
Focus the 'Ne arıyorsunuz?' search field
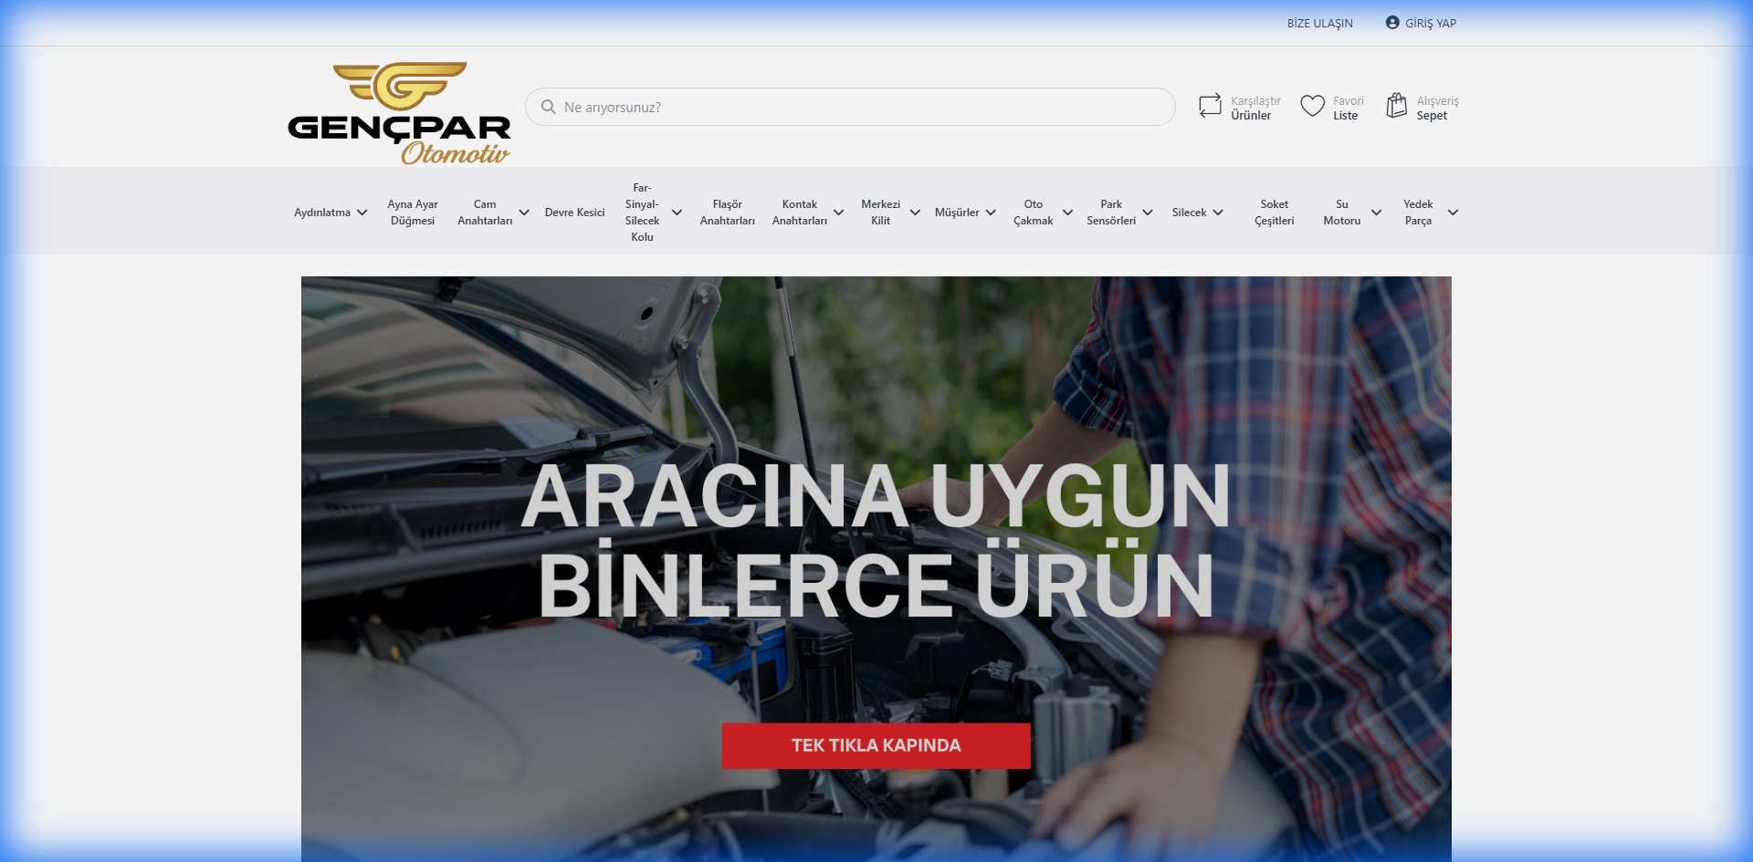click(858, 107)
